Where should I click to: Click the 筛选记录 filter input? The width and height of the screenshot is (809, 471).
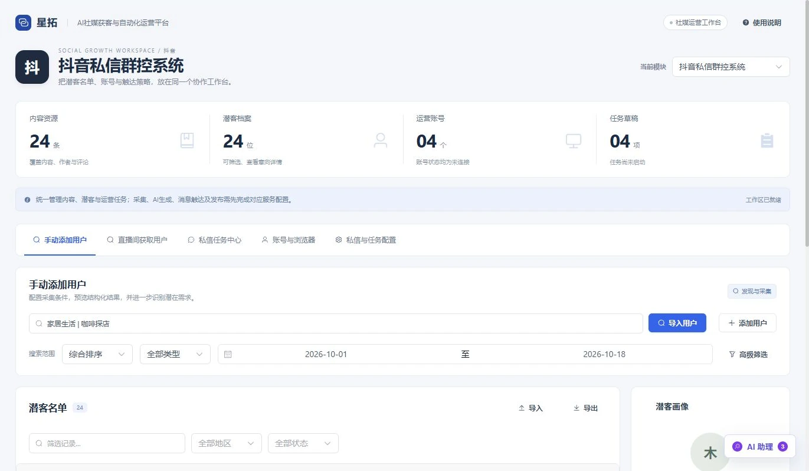pos(107,443)
